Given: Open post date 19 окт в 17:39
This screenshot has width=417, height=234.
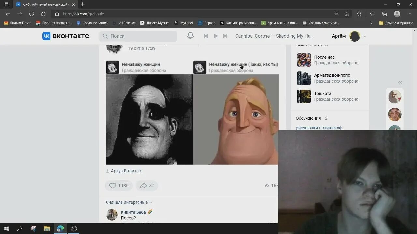Looking at the screenshot, I should (x=142, y=48).
